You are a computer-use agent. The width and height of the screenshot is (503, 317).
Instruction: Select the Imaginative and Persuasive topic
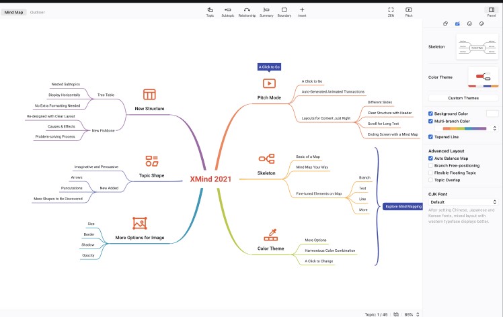(x=96, y=167)
